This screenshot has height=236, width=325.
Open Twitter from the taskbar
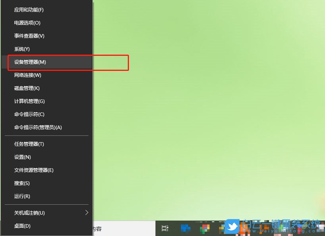click(x=232, y=226)
